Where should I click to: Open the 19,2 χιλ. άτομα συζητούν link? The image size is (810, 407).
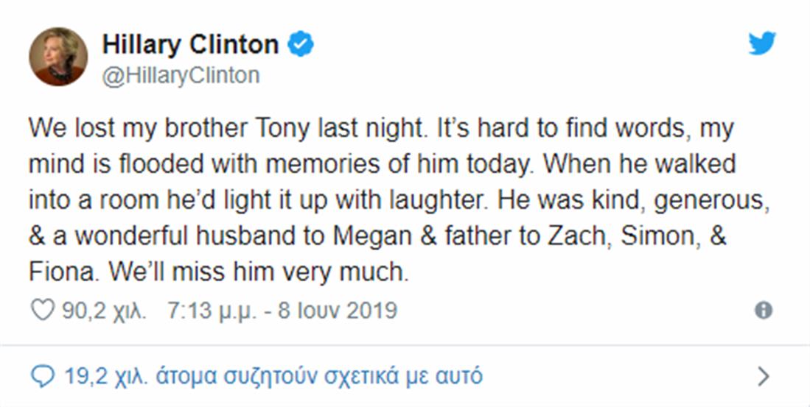[x=273, y=377]
